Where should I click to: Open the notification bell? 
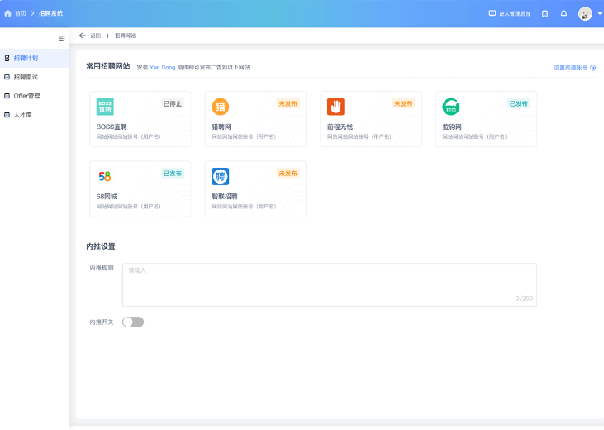click(564, 14)
